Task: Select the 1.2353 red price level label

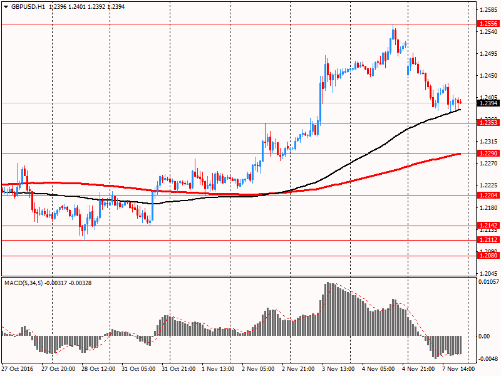Action: 488,123
